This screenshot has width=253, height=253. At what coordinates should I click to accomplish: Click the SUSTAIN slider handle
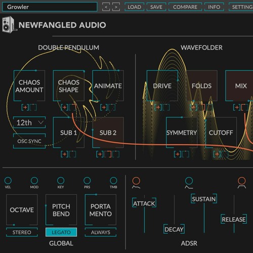tap(204, 199)
